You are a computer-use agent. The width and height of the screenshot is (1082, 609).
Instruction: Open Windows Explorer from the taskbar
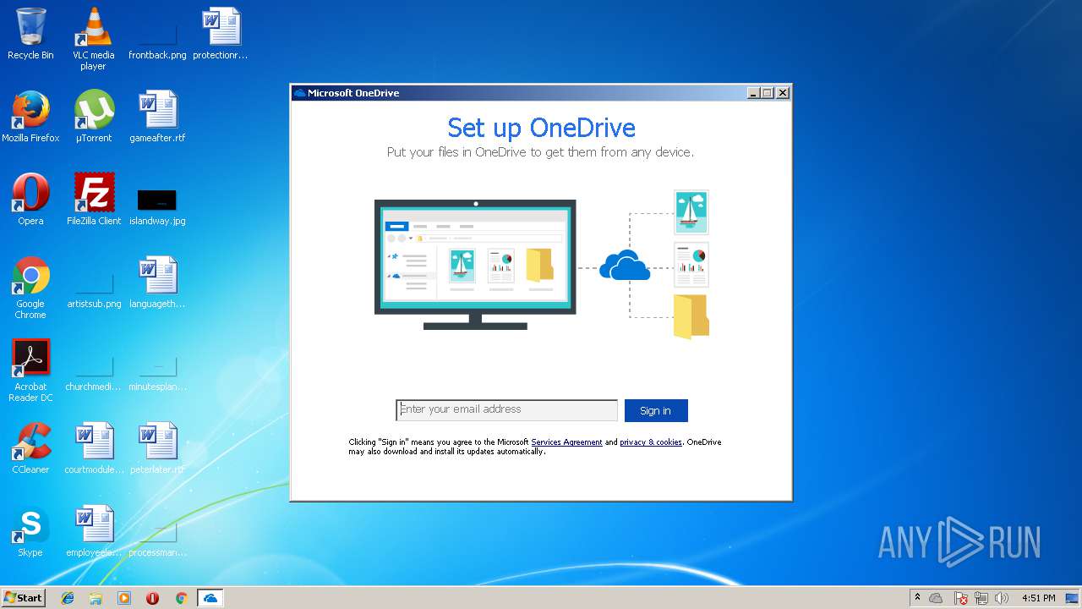coord(96,598)
